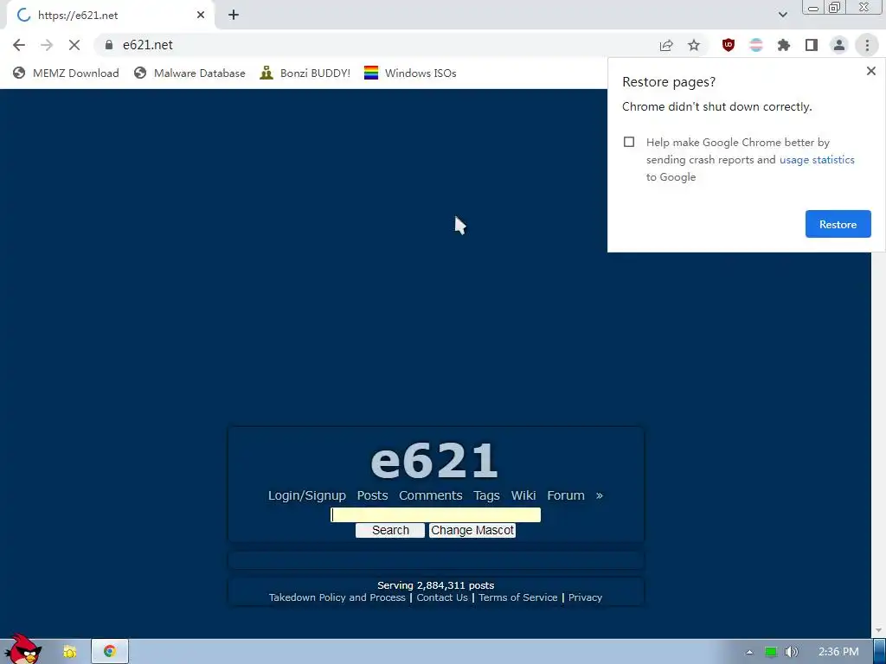
Task: Open the green network tray icon
Action: (x=771, y=652)
